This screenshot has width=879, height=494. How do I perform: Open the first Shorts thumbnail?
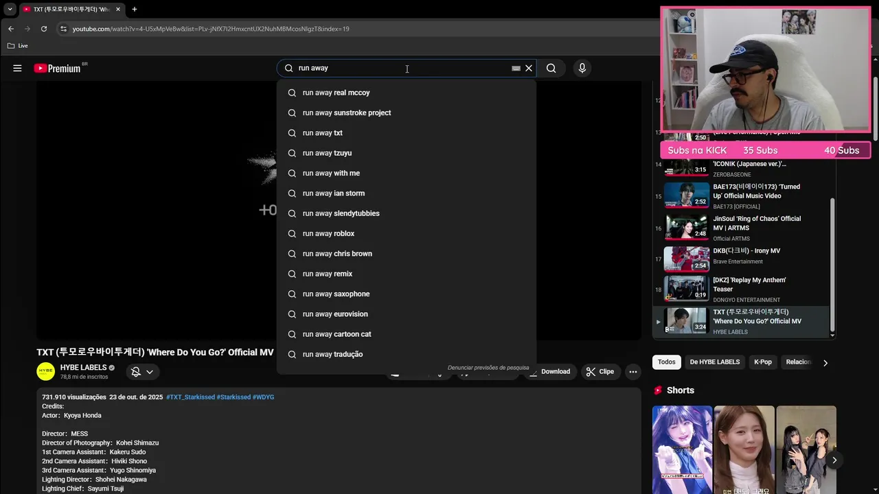[x=683, y=449]
